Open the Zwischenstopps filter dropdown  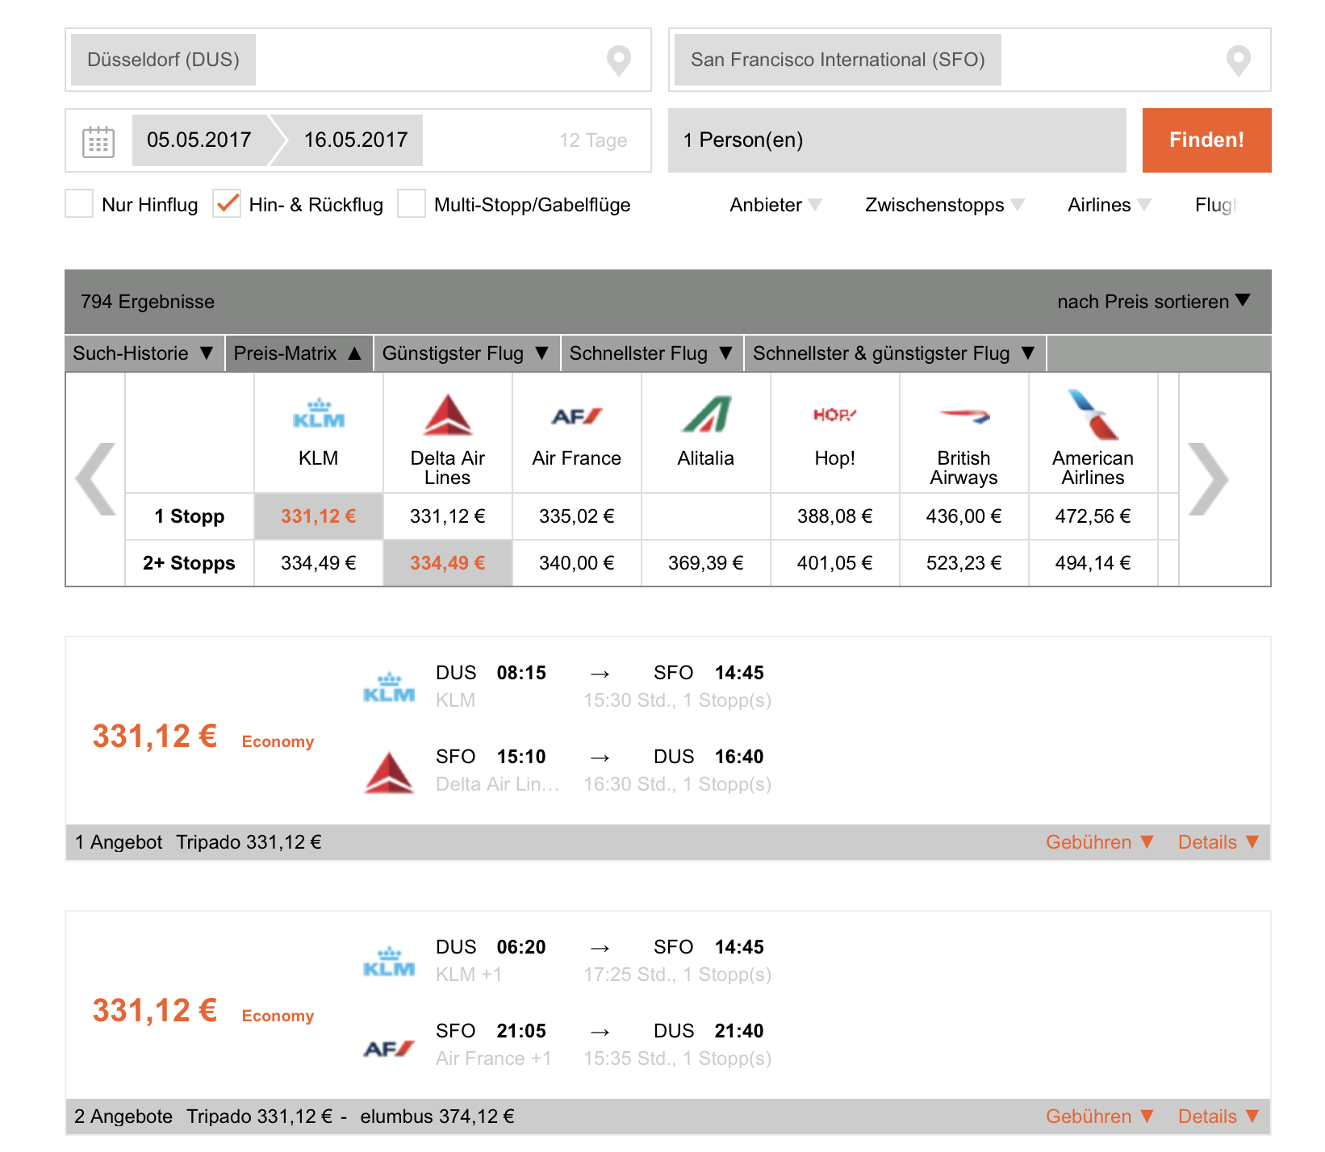tap(944, 205)
